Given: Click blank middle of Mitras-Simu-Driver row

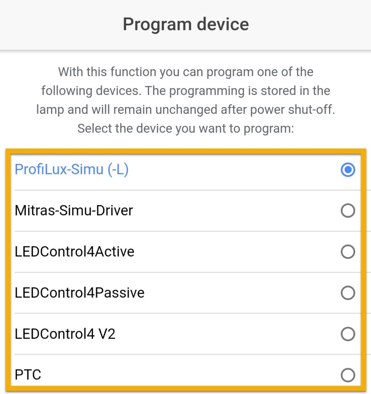Looking at the screenshot, I should [x=237, y=210].
